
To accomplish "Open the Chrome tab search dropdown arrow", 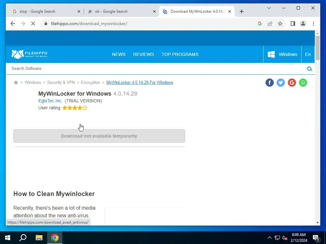I will [269, 8].
